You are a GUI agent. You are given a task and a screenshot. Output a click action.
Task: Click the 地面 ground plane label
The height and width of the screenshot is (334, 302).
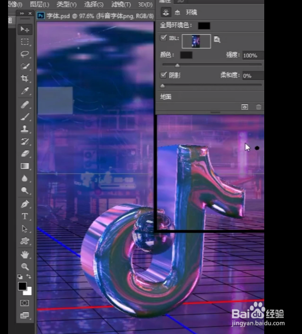(x=166, y=97)
